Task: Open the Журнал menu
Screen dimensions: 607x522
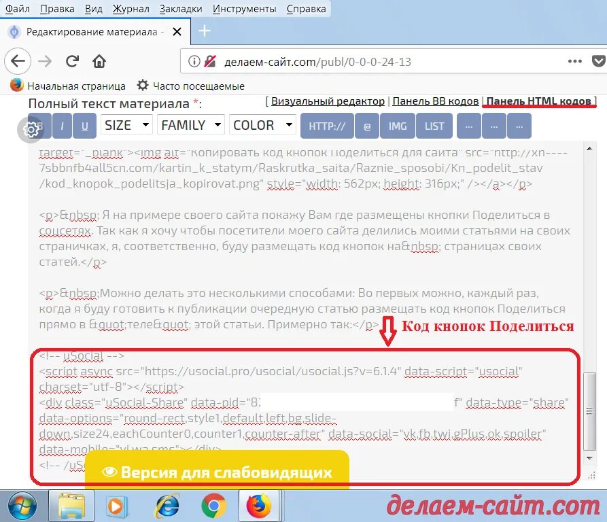Action: coord(131,9)
